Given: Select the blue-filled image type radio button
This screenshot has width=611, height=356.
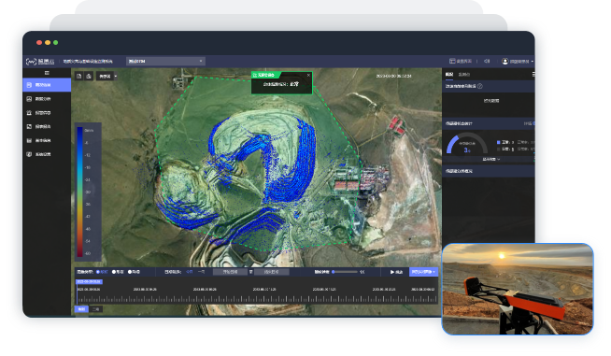Looking at the screenshot, I should pyautogui.click(x=98, y=272).
